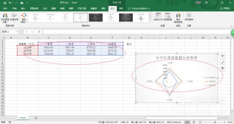Switch to Normal view in the status bar

187,122
